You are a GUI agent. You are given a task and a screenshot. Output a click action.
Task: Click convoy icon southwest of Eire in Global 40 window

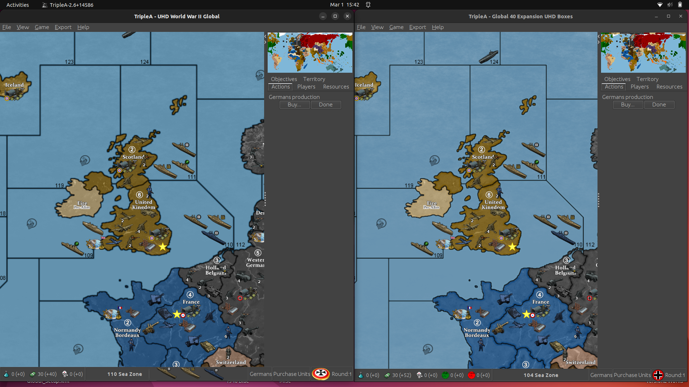pos(381,224)
